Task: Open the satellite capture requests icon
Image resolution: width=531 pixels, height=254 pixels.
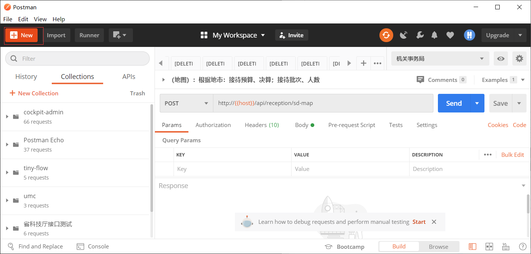Action: click(404, 35)
